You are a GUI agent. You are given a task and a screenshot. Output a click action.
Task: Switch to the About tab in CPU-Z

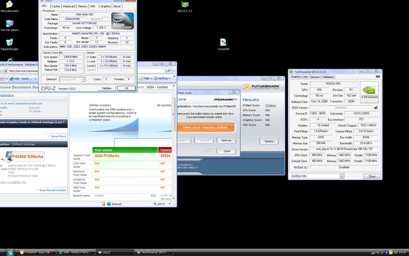tap(117, 6)
